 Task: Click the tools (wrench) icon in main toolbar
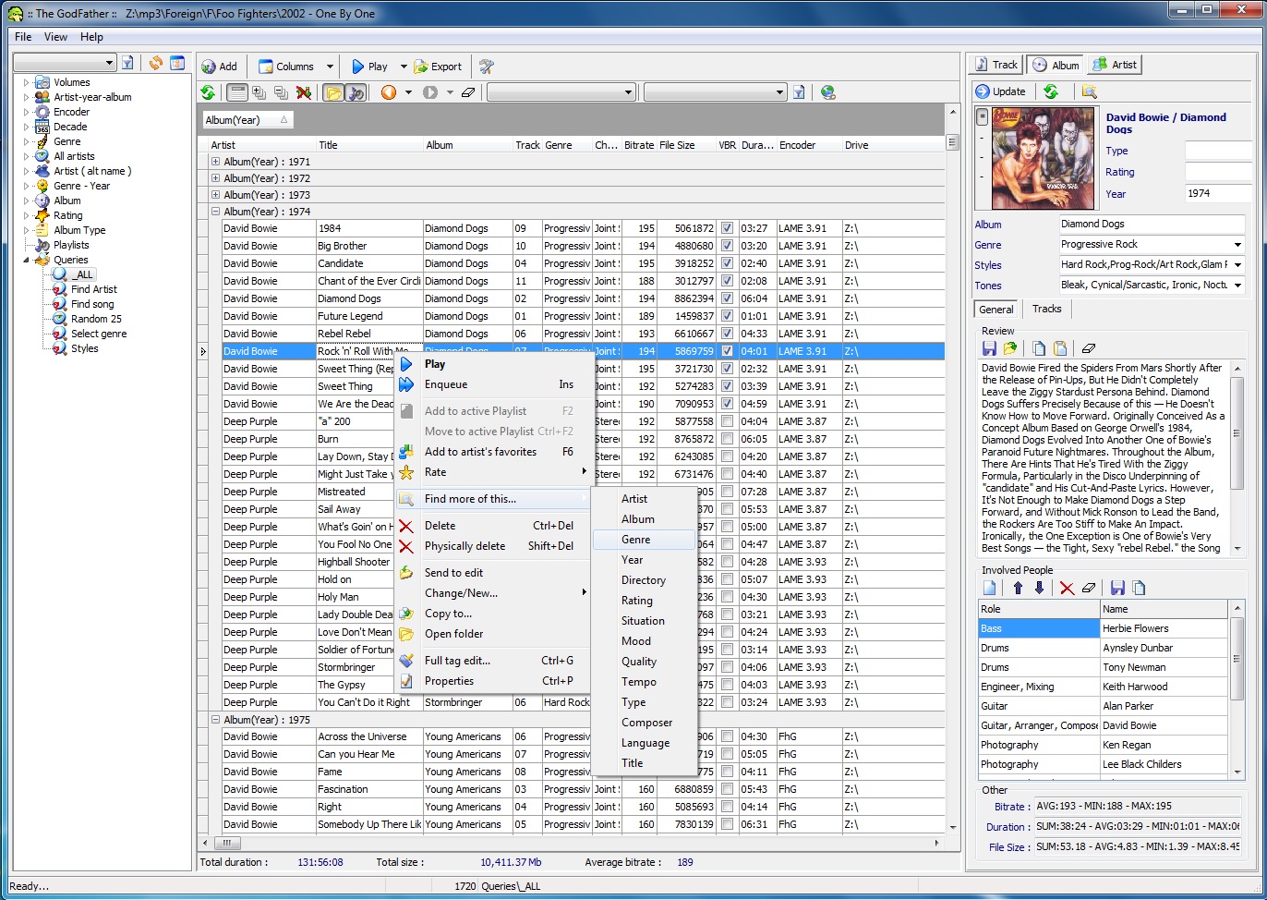[487, 67]
